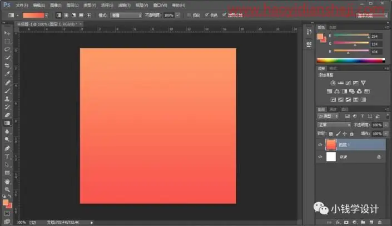
Task: Add Curves adjustment icon
Action: tap(348, 83)
